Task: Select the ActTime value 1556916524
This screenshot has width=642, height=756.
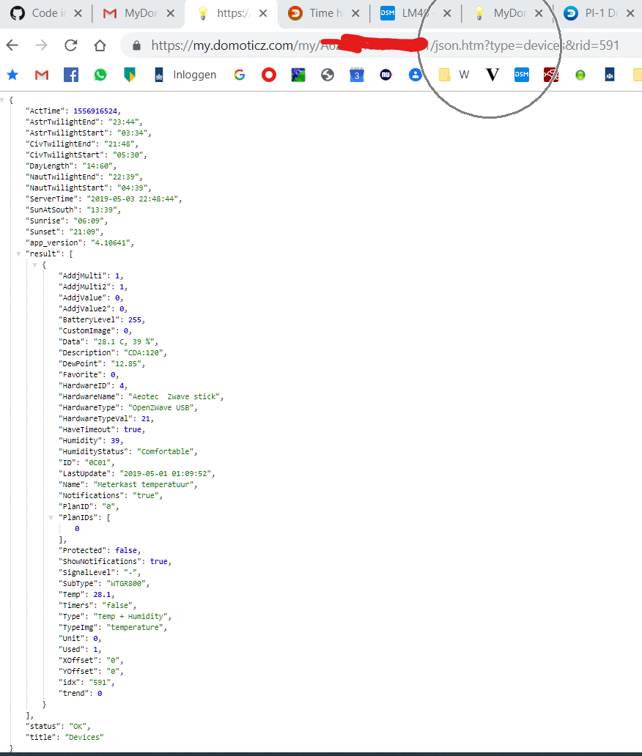Action: pos(95,111)
